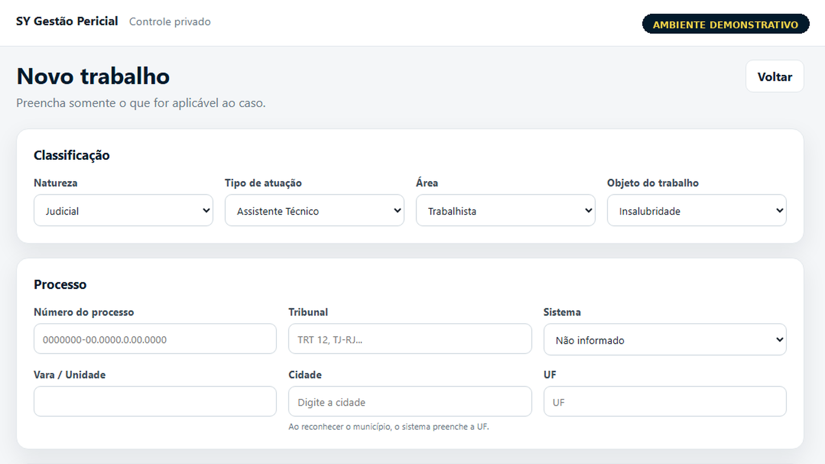Viewport: 825px width, 464px height.
Task: Open the Objeto do trabalho dropdown
Action: coord(697,210)
